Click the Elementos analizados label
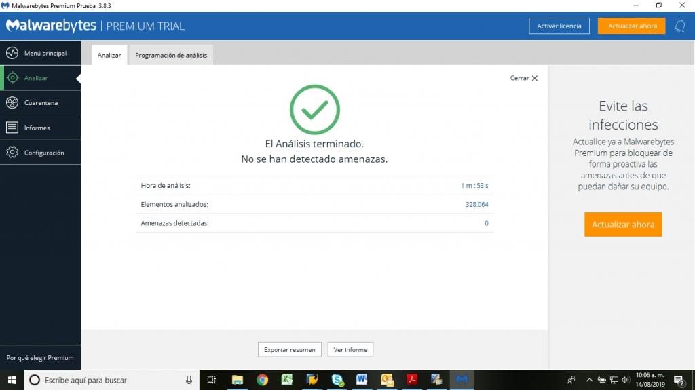The height and width of the screenshot is (390, 695). (174, 204)
